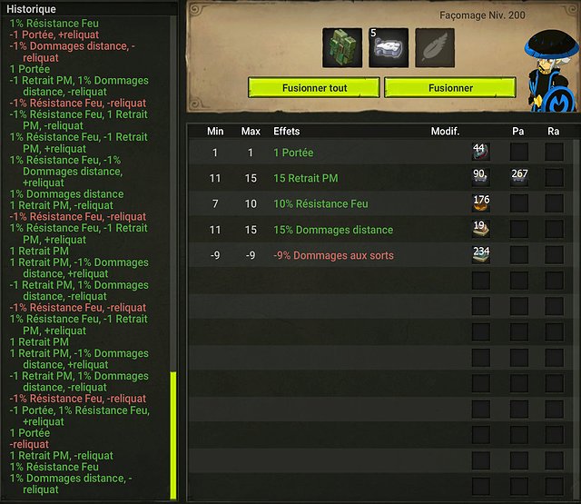Click the Effets column header
Screen dimensions: 581x504
coord(287,131)
